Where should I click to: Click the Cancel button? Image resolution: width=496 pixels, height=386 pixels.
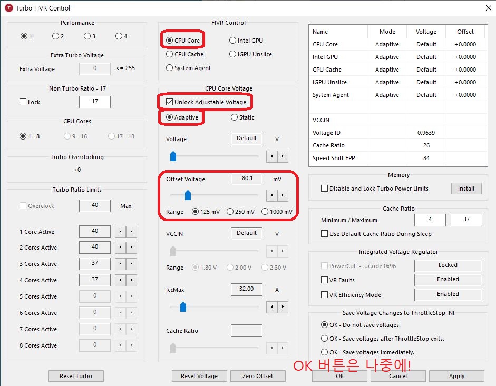[x=398, y=376]
